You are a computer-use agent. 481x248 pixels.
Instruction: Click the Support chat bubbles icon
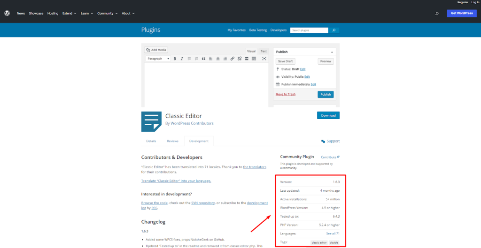tap(323, 141)
